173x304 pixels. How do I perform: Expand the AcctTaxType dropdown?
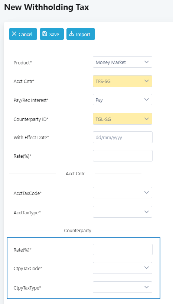tap(123, 212)
